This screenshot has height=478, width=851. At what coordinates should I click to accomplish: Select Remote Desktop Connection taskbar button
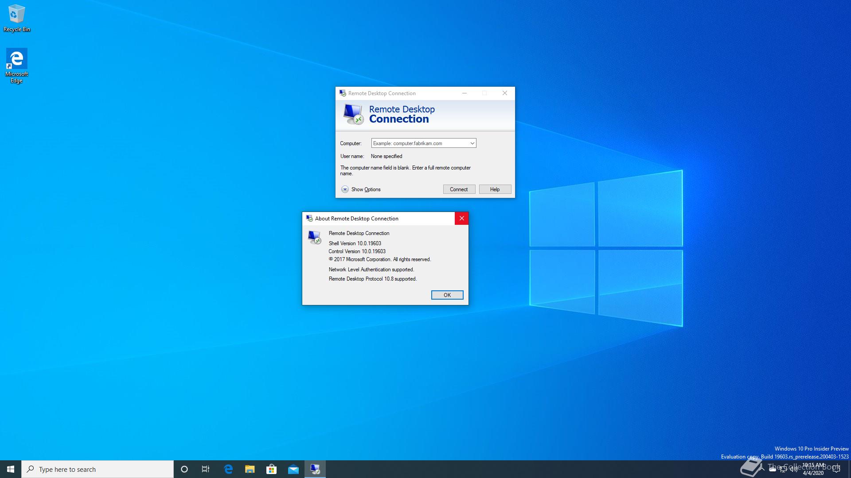(315, 469)
